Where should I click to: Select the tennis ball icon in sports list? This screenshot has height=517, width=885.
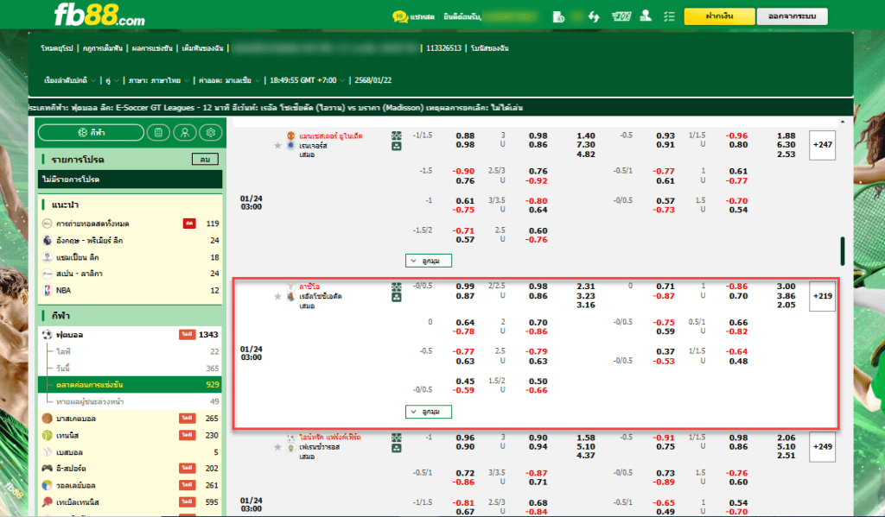pyautogui.click(x=48, y=435)
